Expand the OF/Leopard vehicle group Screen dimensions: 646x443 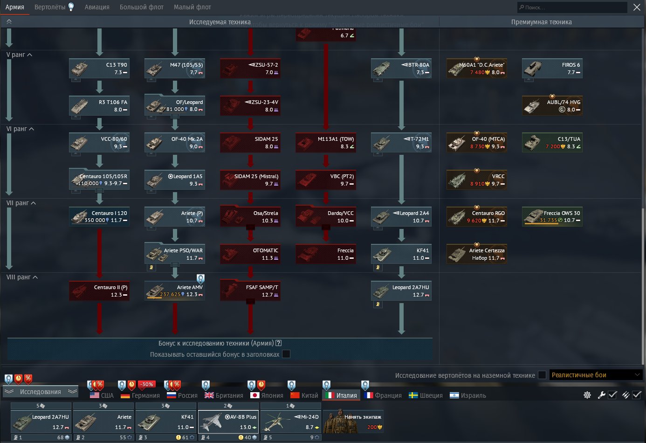[x=175, y=116]
